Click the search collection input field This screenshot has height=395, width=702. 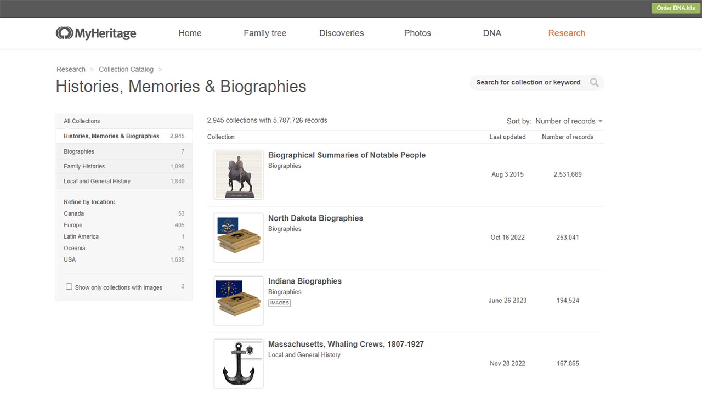(526, 82)
